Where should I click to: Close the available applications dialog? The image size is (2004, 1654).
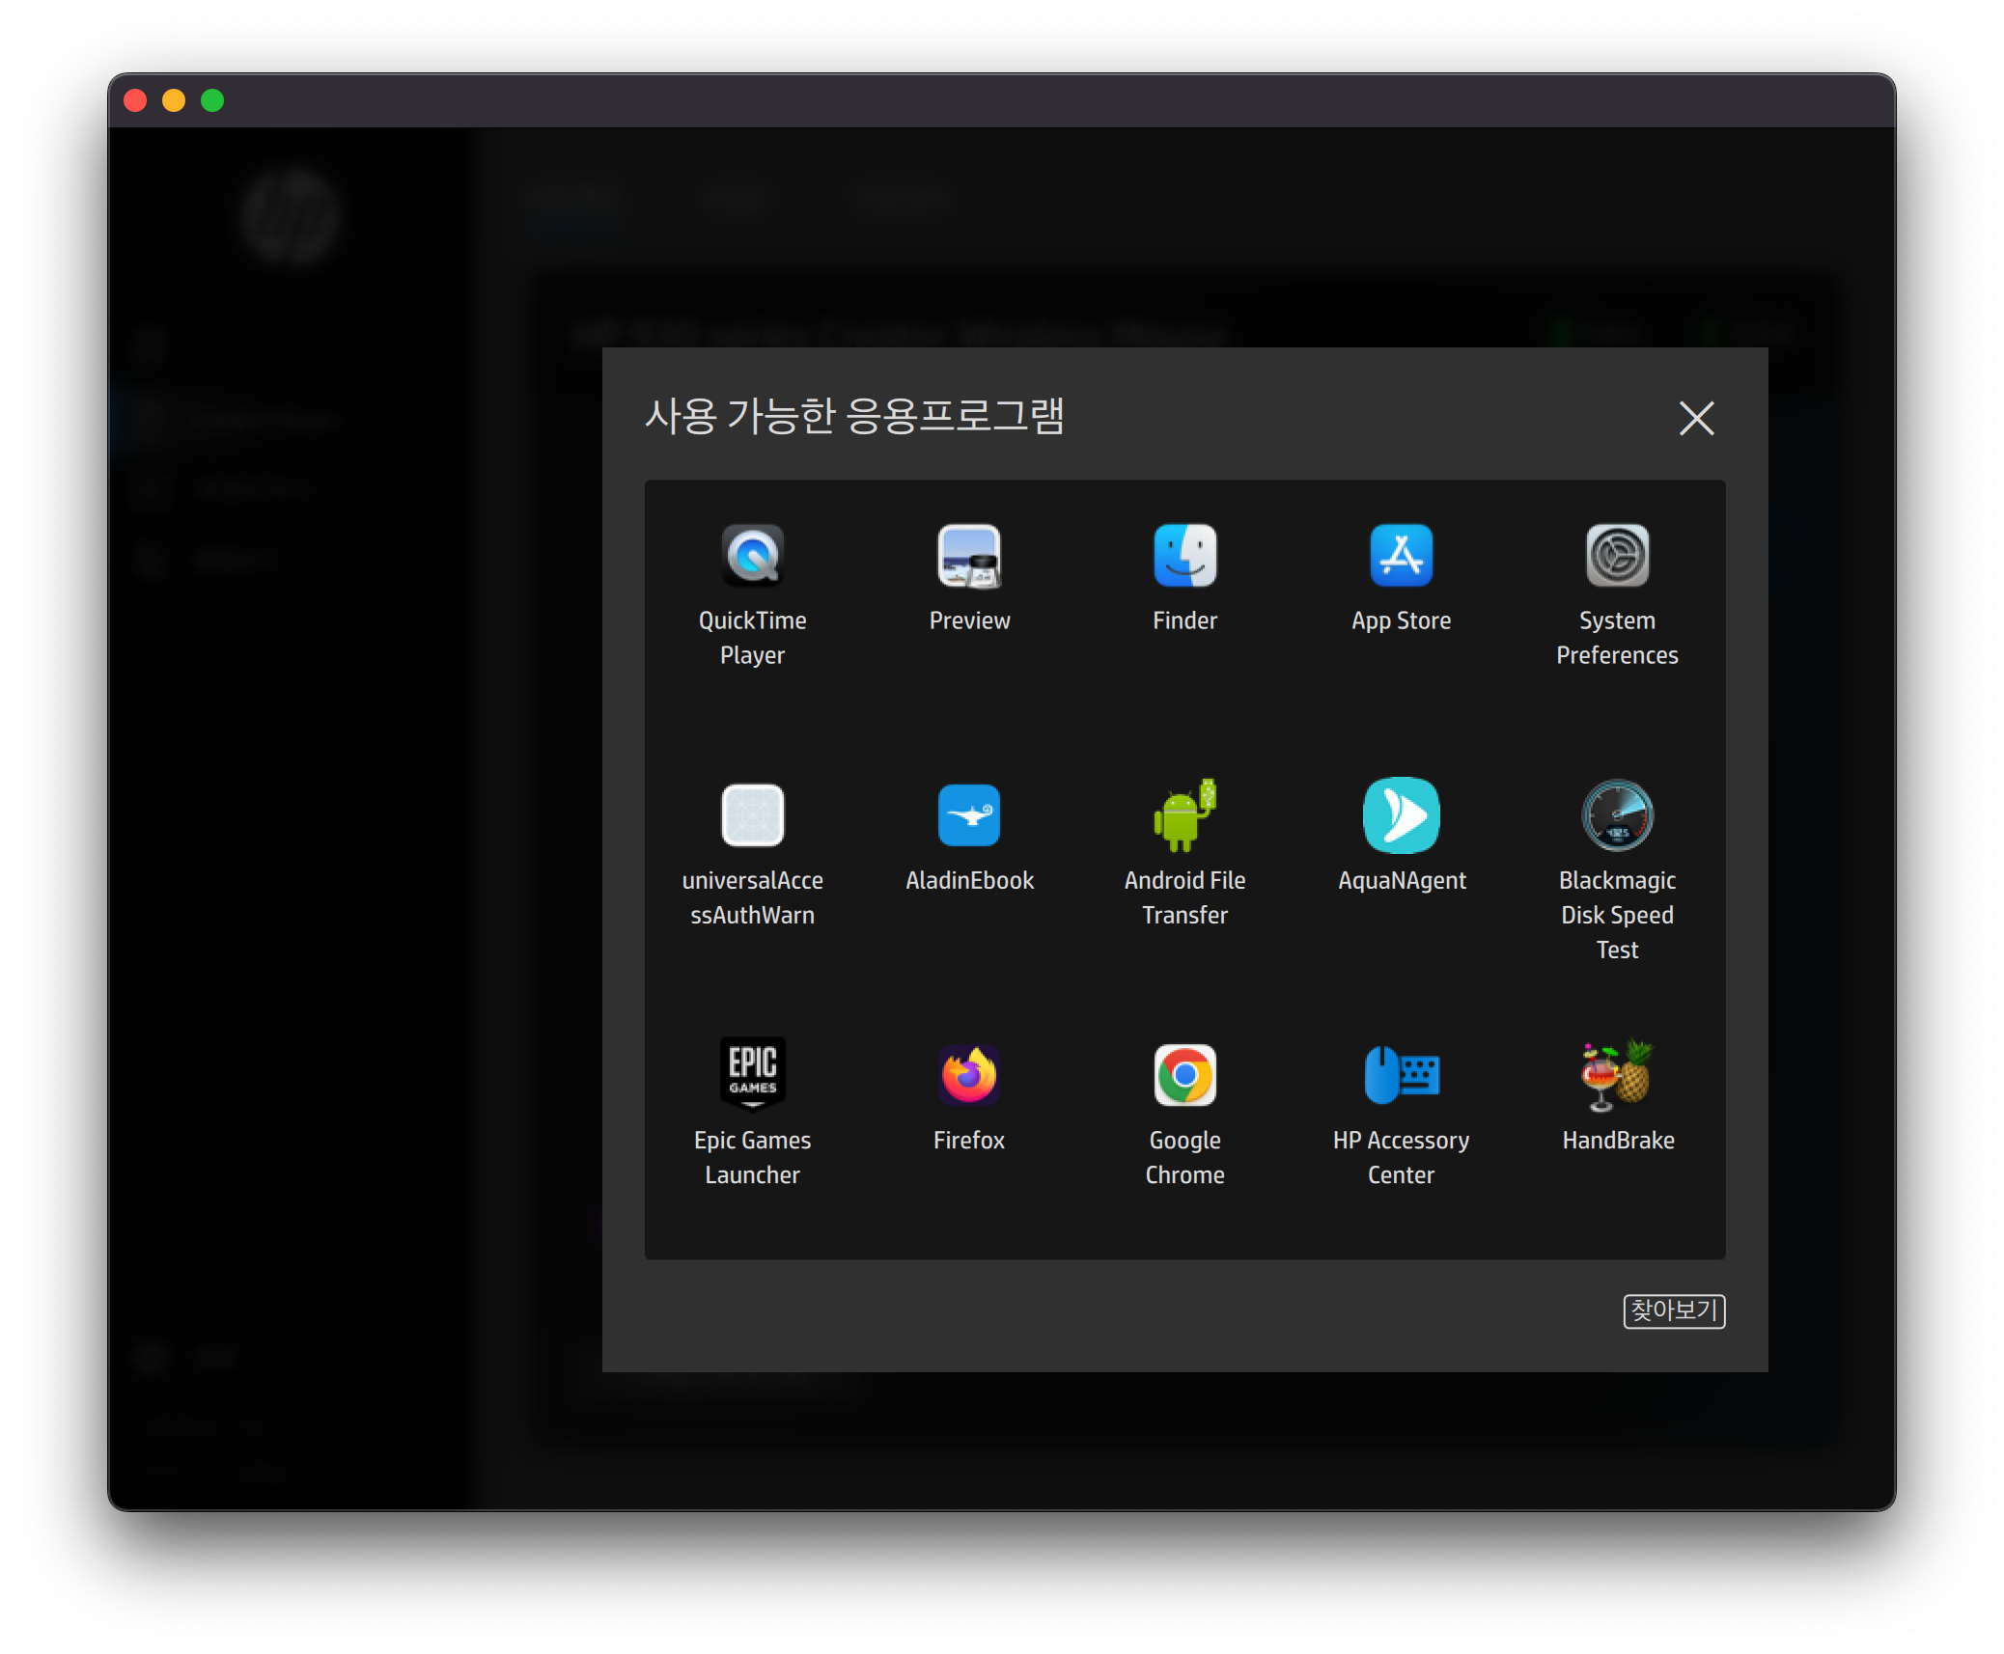(1696, 419)
